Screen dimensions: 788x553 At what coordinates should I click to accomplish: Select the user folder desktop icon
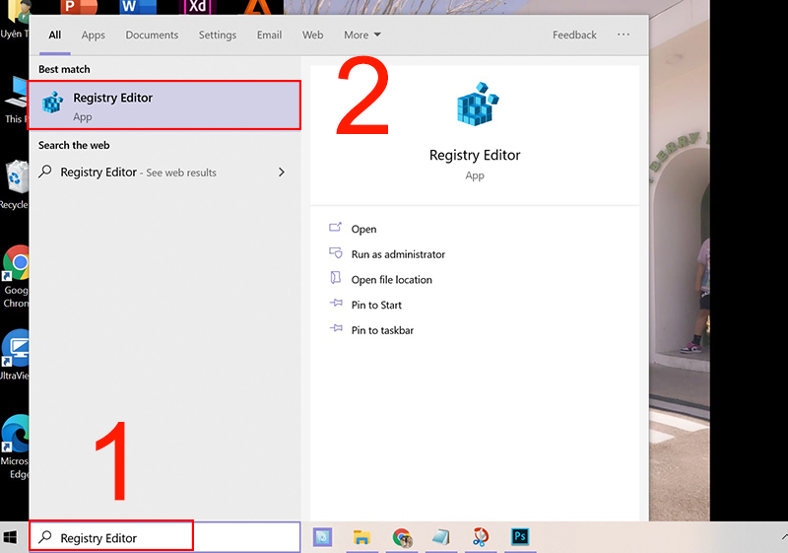click(14, 20)
